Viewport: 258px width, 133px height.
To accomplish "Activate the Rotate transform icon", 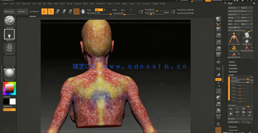I will click(70, 11).
